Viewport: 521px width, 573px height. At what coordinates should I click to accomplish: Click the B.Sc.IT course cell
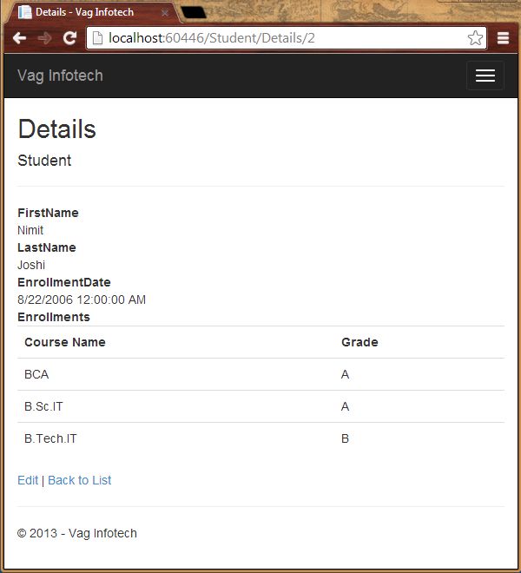[x=43, y=406]
